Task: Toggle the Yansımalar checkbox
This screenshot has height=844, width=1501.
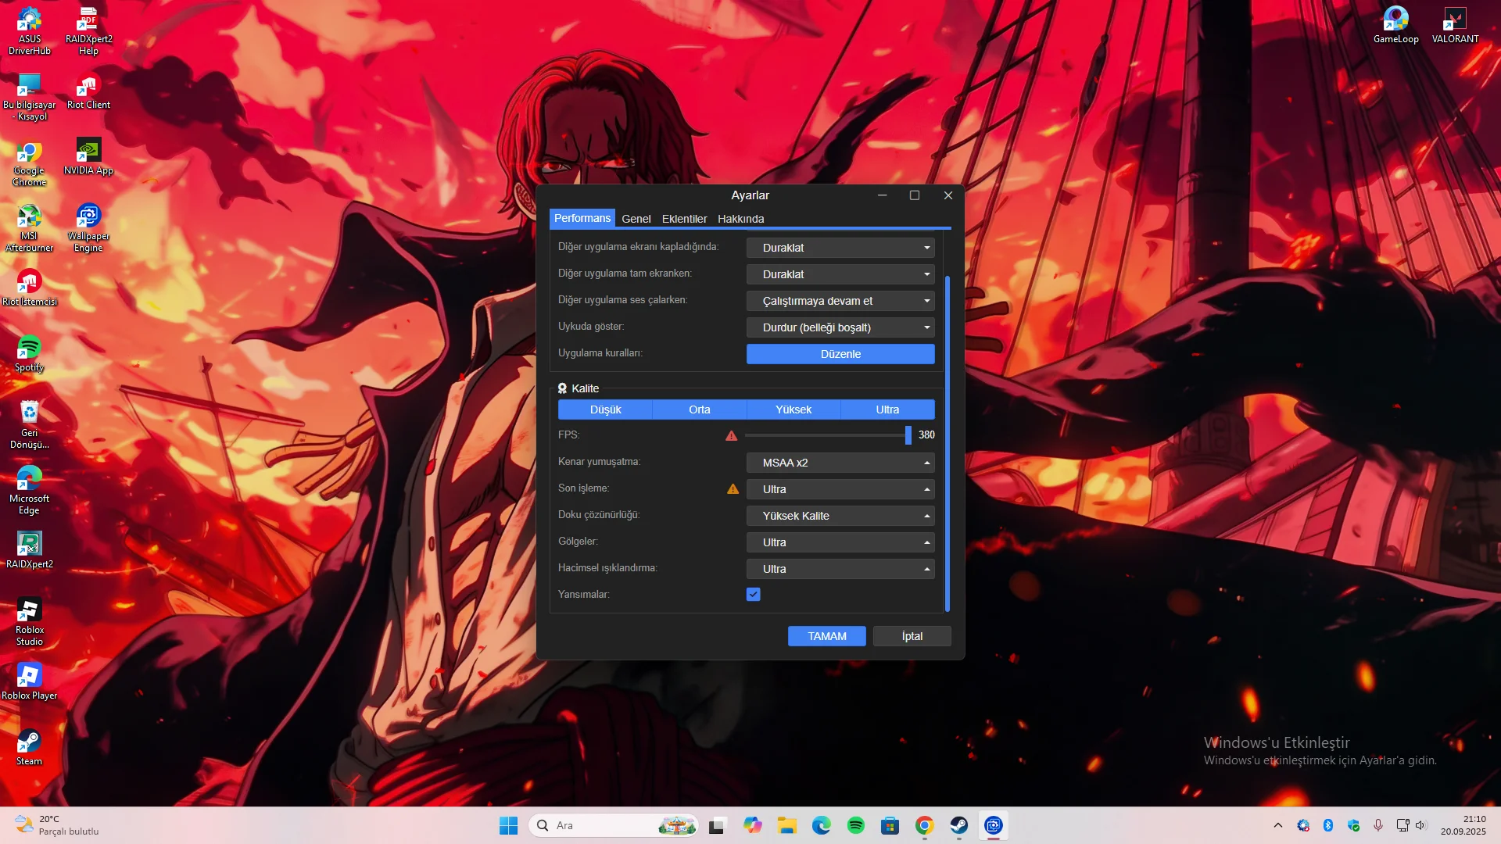Action: (754, 595)
